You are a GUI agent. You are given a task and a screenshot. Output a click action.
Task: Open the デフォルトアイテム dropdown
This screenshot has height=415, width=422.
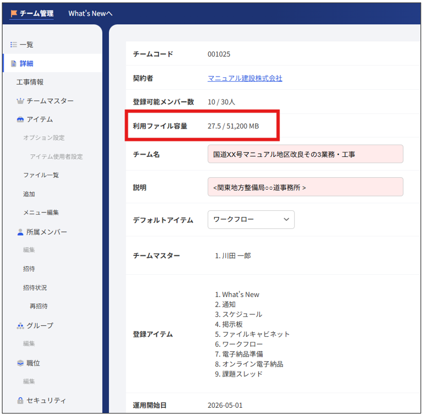(x=251, y=220)
